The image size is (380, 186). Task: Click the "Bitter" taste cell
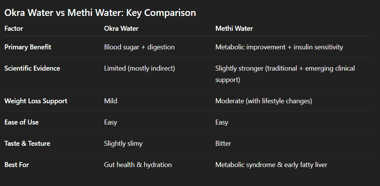(x=223, y=143)
